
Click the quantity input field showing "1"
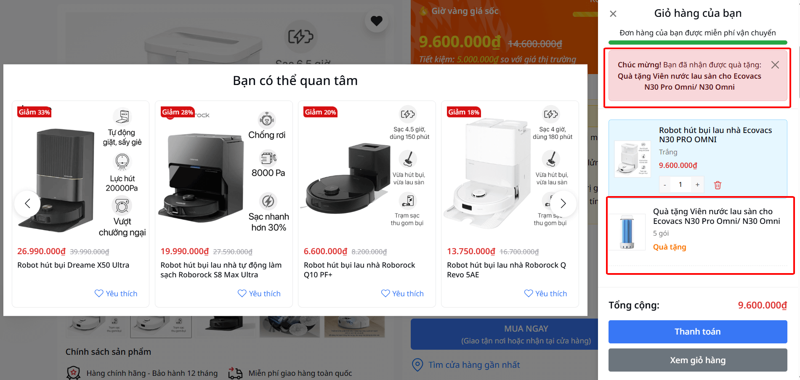(x=680, y=184)
